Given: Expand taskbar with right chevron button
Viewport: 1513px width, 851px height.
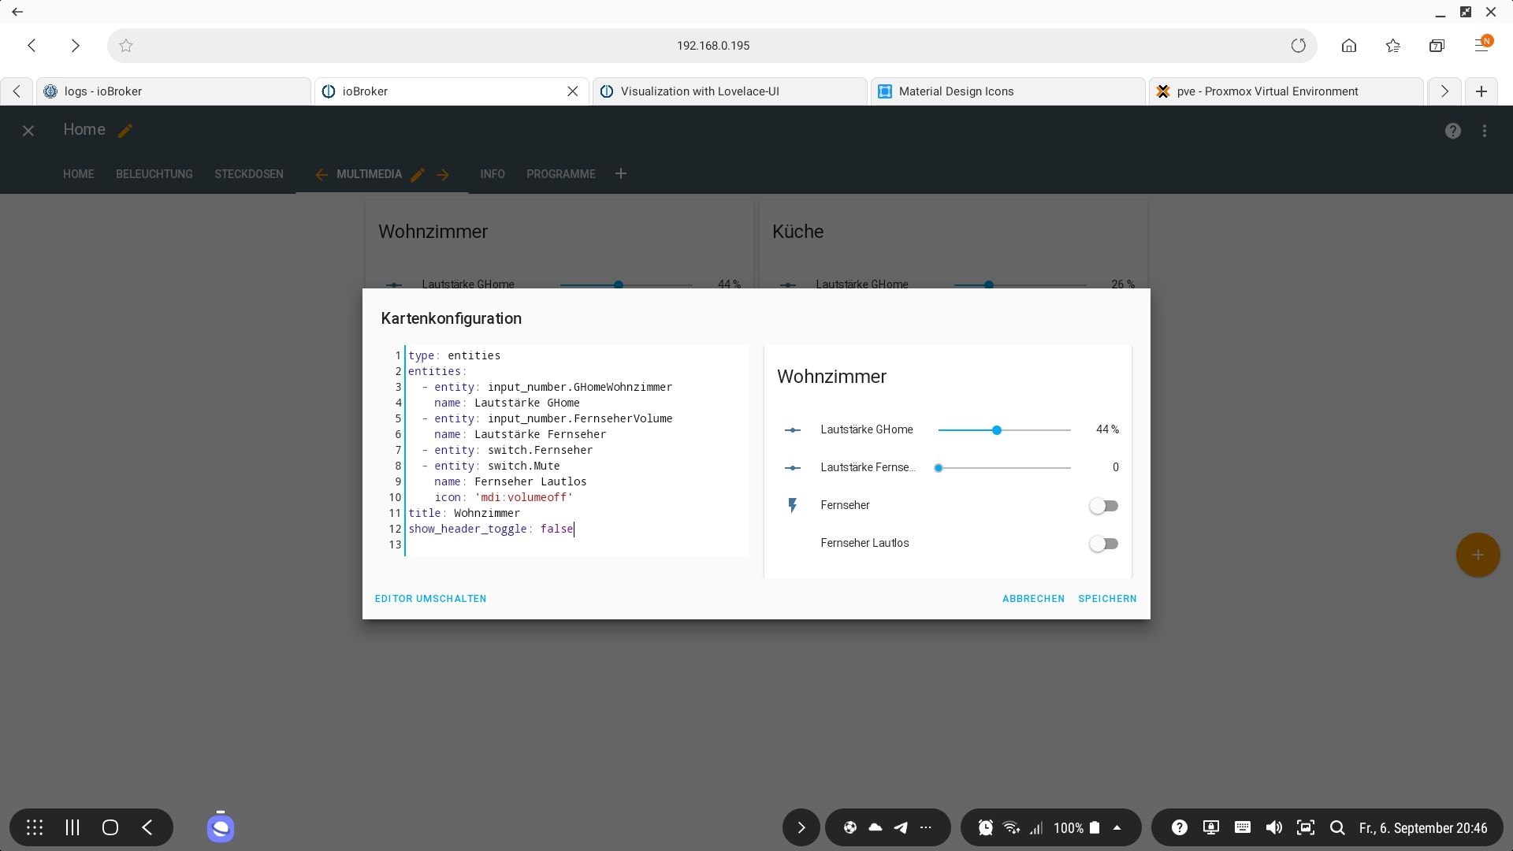Looking at the screenshot, I should [801, 827].
